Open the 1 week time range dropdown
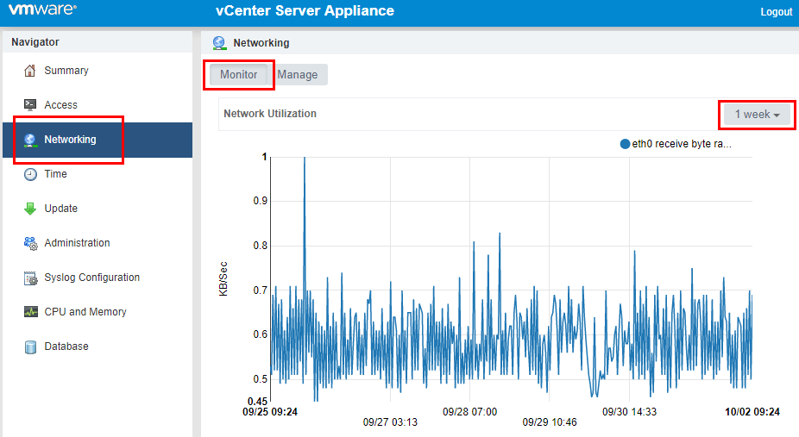Image resolution: width=799 pixels, height=437 pixels. coord(757,115)
